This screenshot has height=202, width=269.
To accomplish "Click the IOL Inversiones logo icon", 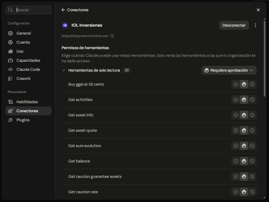I will click(65, 25).
